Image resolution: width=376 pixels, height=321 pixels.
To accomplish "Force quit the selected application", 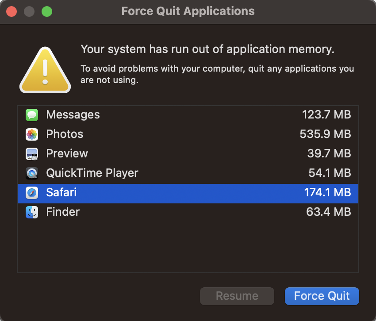I will pyautogui.click(x=322, y=296).
